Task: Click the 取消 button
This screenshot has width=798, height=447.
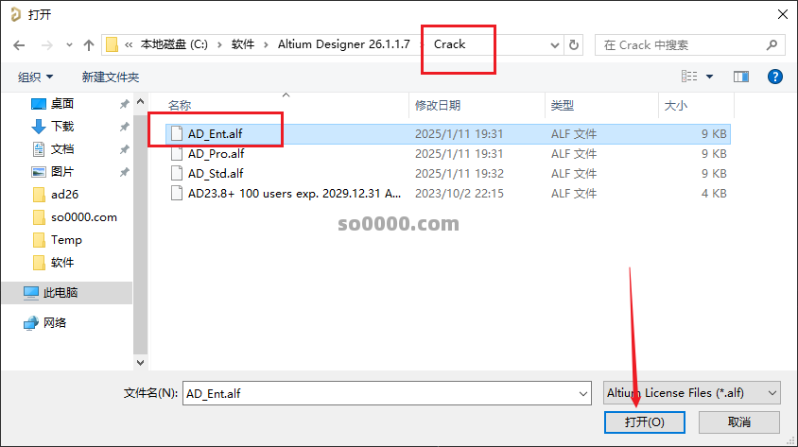Action: pyautogui.click(x=739, y=422)
